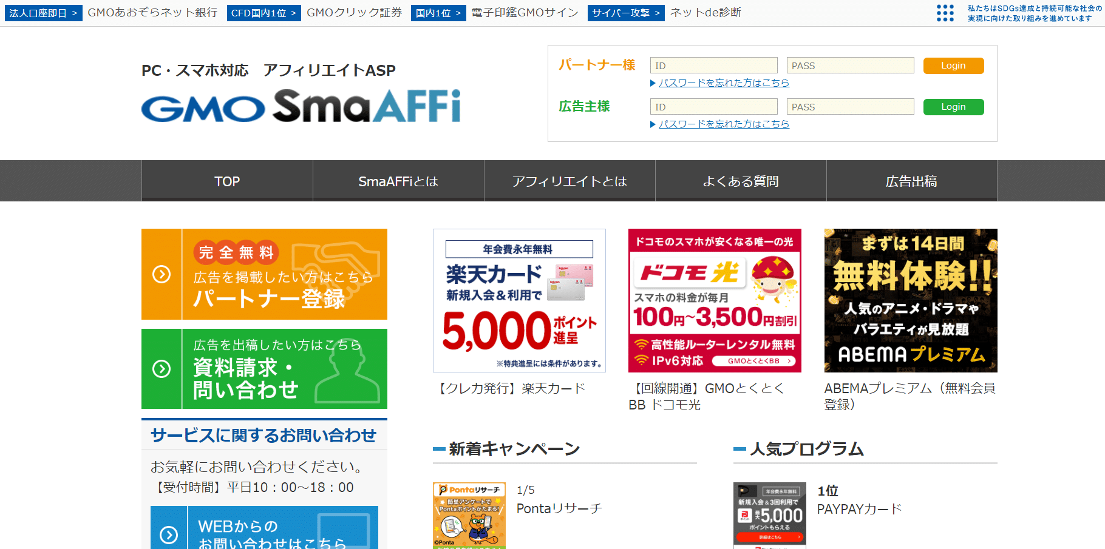Screen dimensions: 1105x549
Task: Click PC・スマホ対応 アフィリエイトASP tagline
Action: coord(268,70)
